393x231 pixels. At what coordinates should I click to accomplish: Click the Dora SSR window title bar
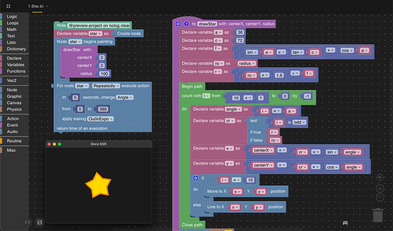coord(98,144)
